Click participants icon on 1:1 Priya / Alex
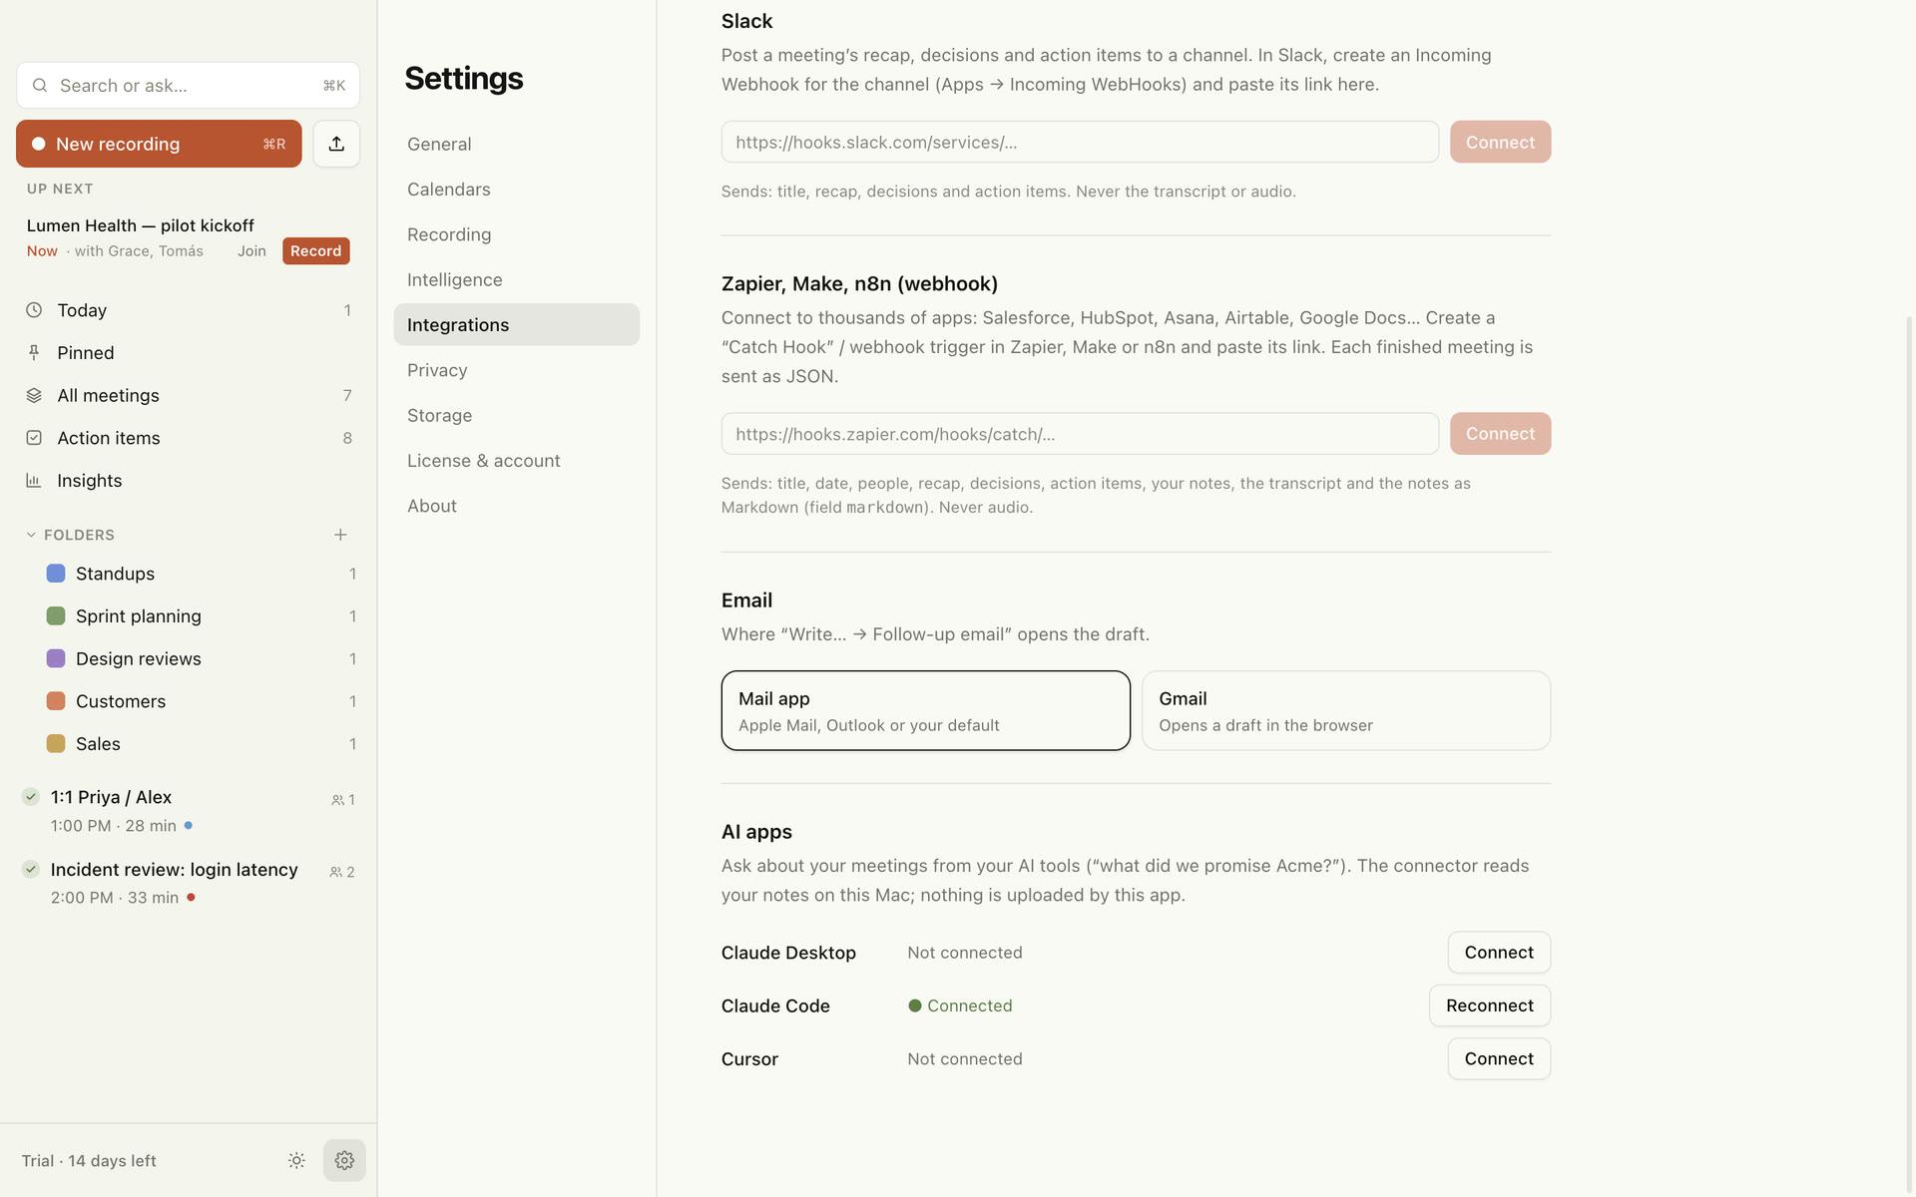Image resolution: width=1916 pixels, height=1197 pixels. 337,800
